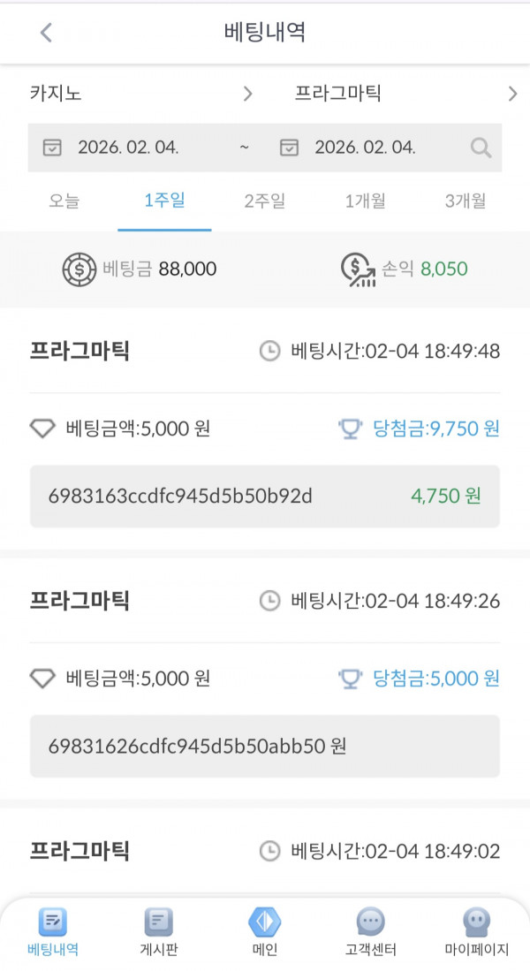Viewport: 530px width, 971px height.
Task: Click the trophy icon next to 당첨금:9,750
Action: point(352,428)
